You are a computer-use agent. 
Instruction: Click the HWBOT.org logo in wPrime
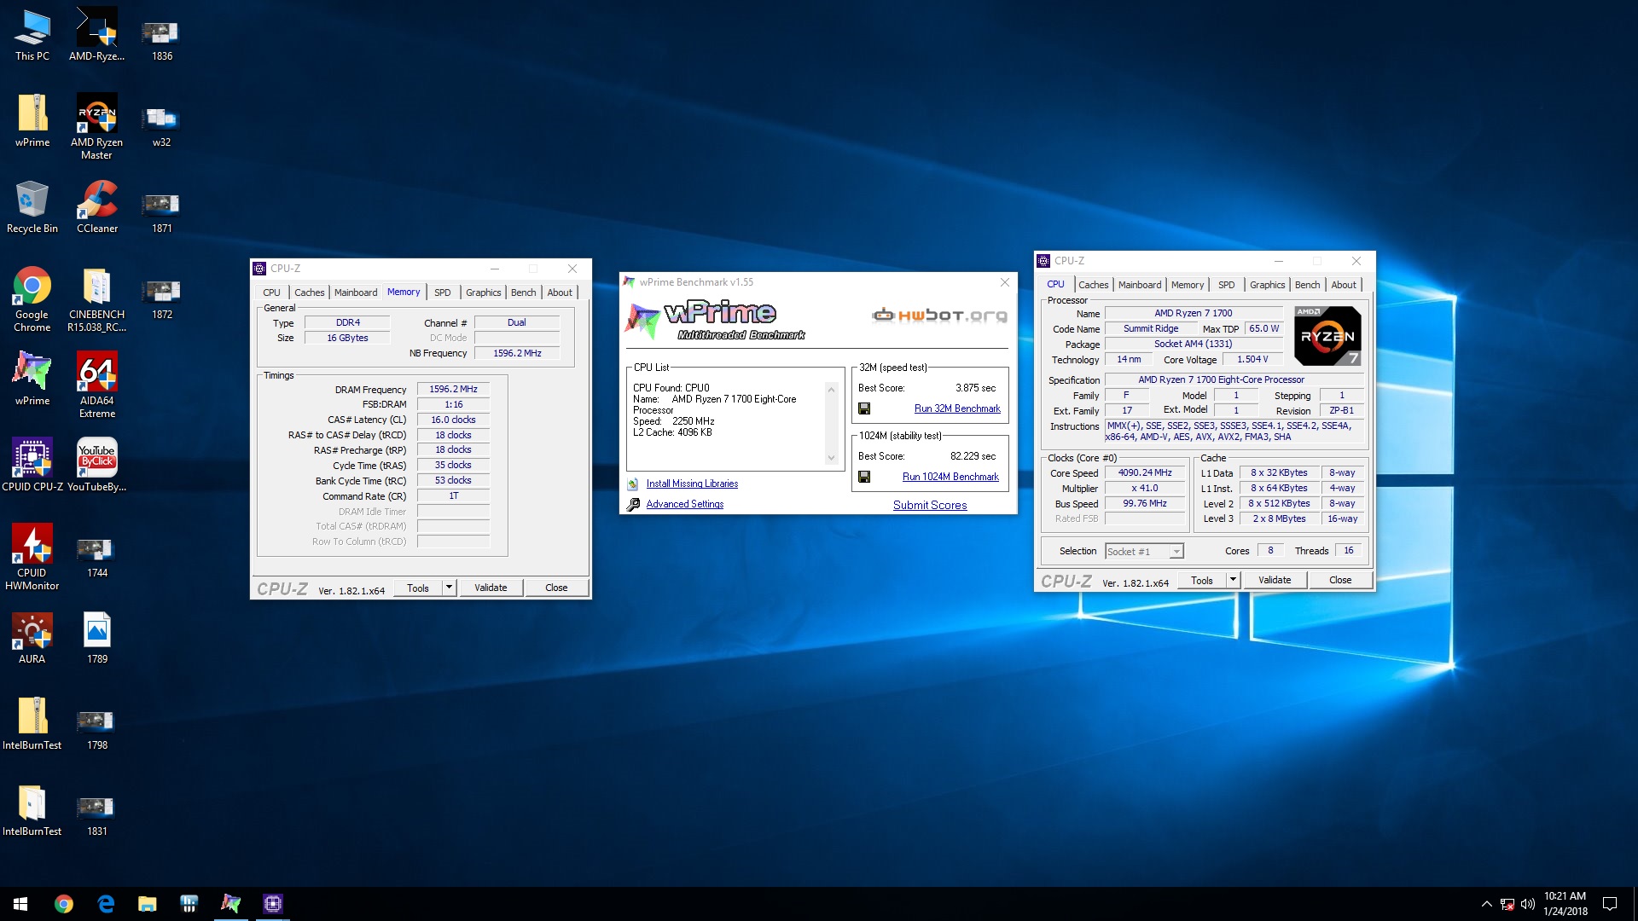pos(939,316)
